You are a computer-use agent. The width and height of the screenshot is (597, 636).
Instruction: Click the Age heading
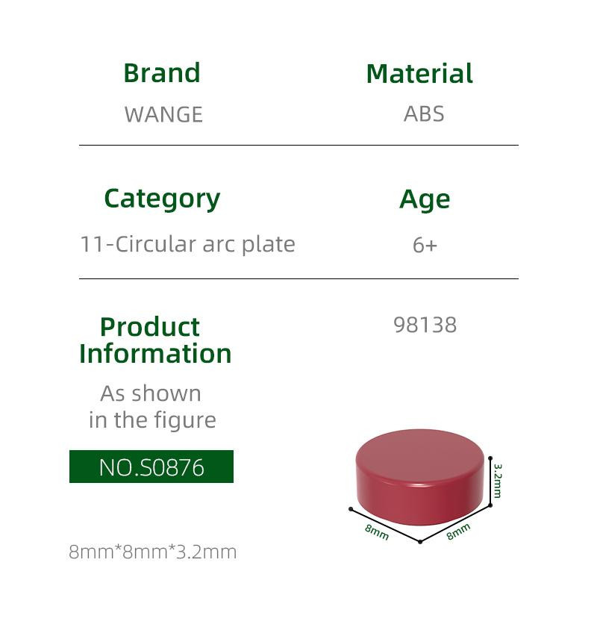point(425,199)
